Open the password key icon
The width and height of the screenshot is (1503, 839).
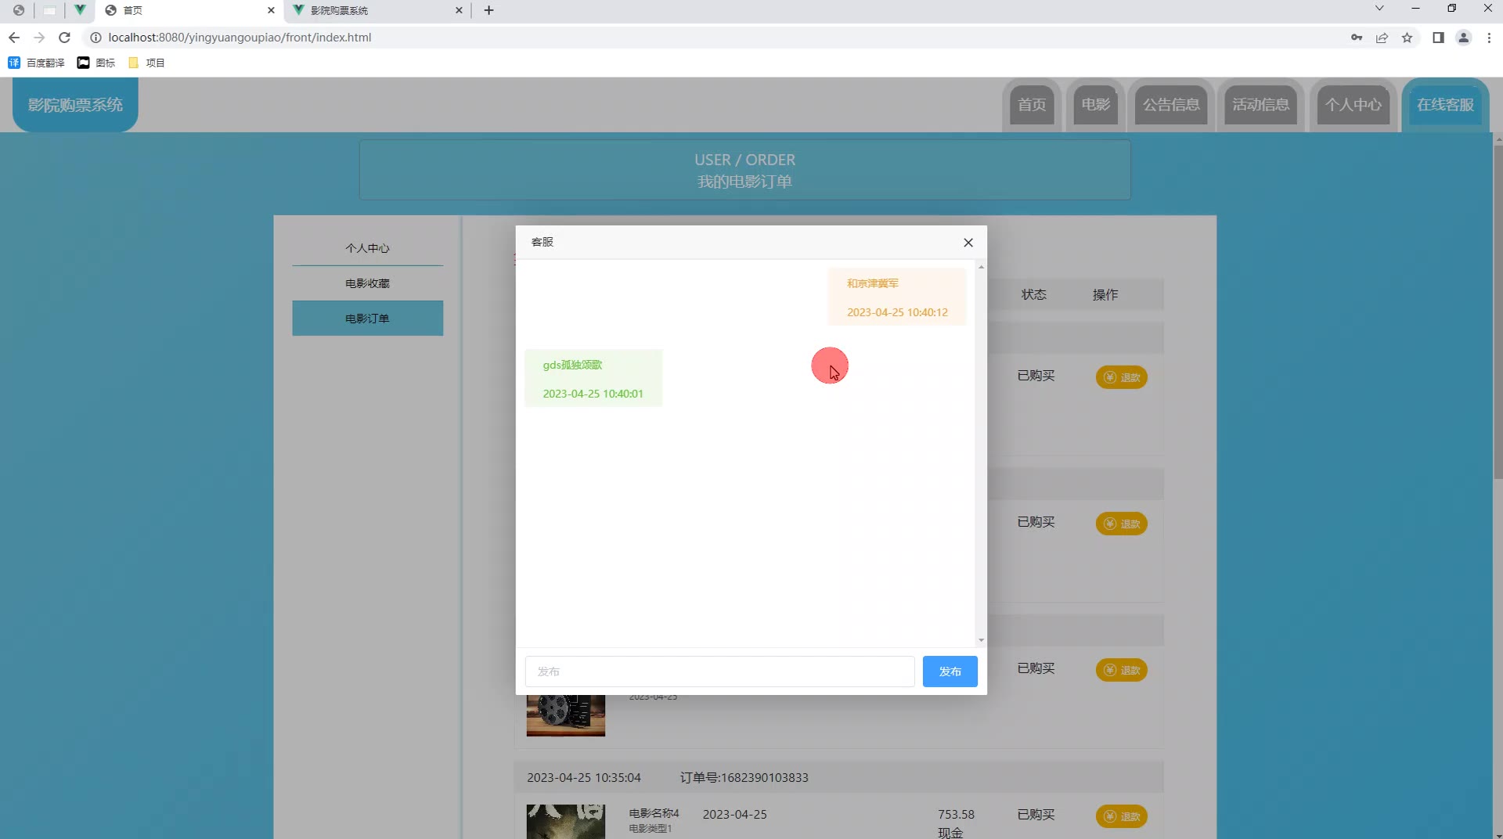[1357, 38]
